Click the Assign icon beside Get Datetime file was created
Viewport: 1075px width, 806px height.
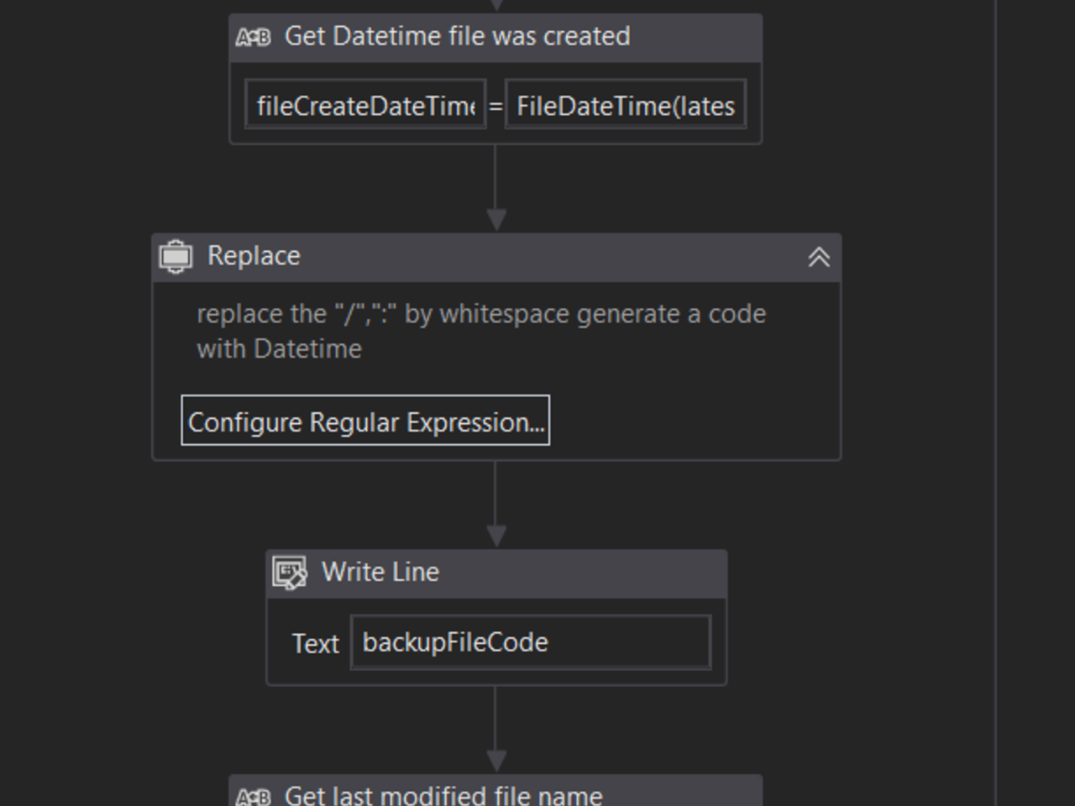253,38
